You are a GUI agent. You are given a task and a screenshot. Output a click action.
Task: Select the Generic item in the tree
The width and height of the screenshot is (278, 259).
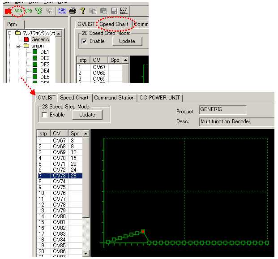[40, 39]
